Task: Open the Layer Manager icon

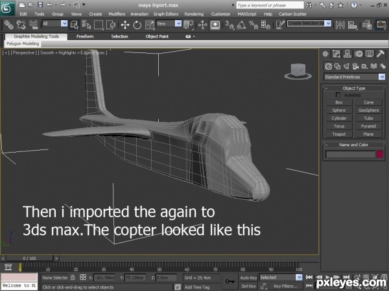Action: [x=367, y=25]
